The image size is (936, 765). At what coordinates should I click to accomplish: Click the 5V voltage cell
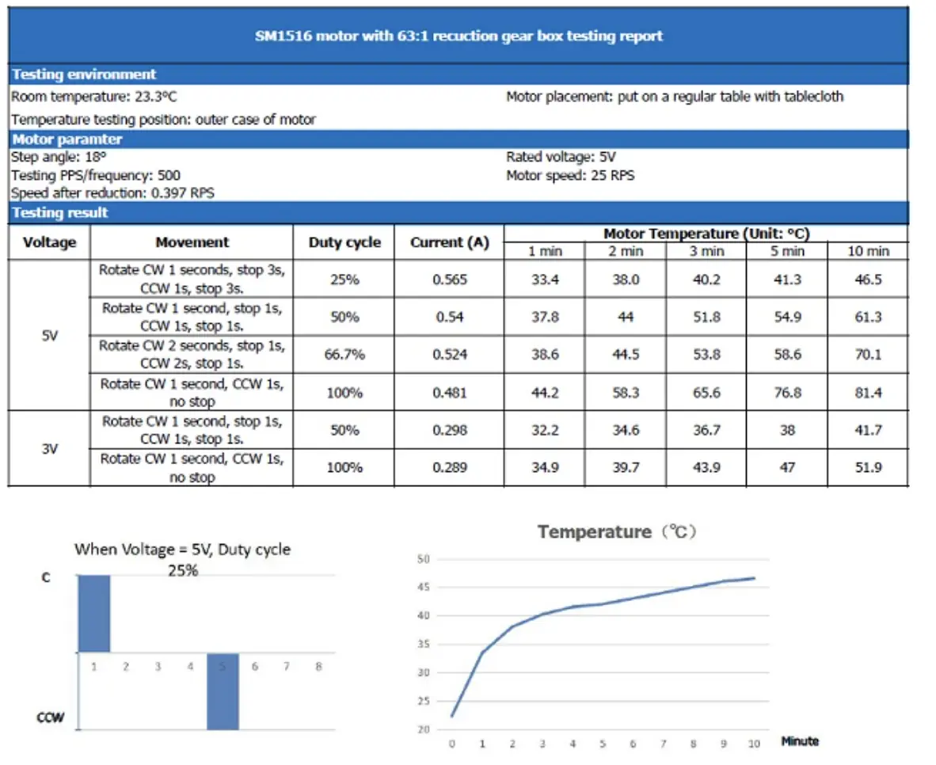click(x=49, y=335)
